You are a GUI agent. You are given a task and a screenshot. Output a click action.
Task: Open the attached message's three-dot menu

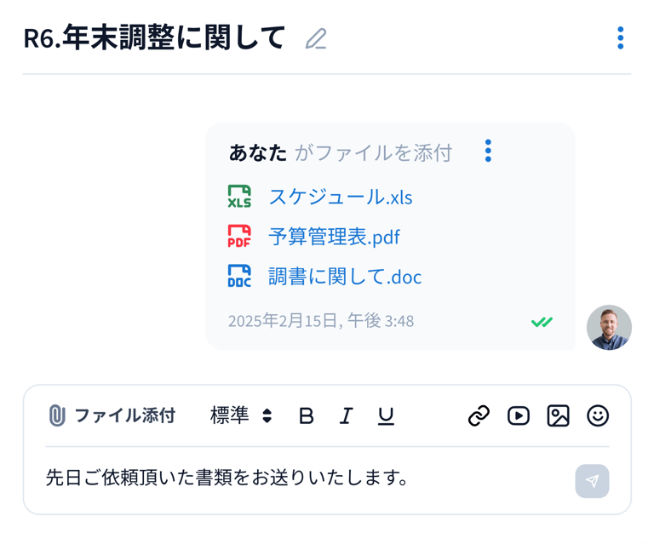point(488,151)
